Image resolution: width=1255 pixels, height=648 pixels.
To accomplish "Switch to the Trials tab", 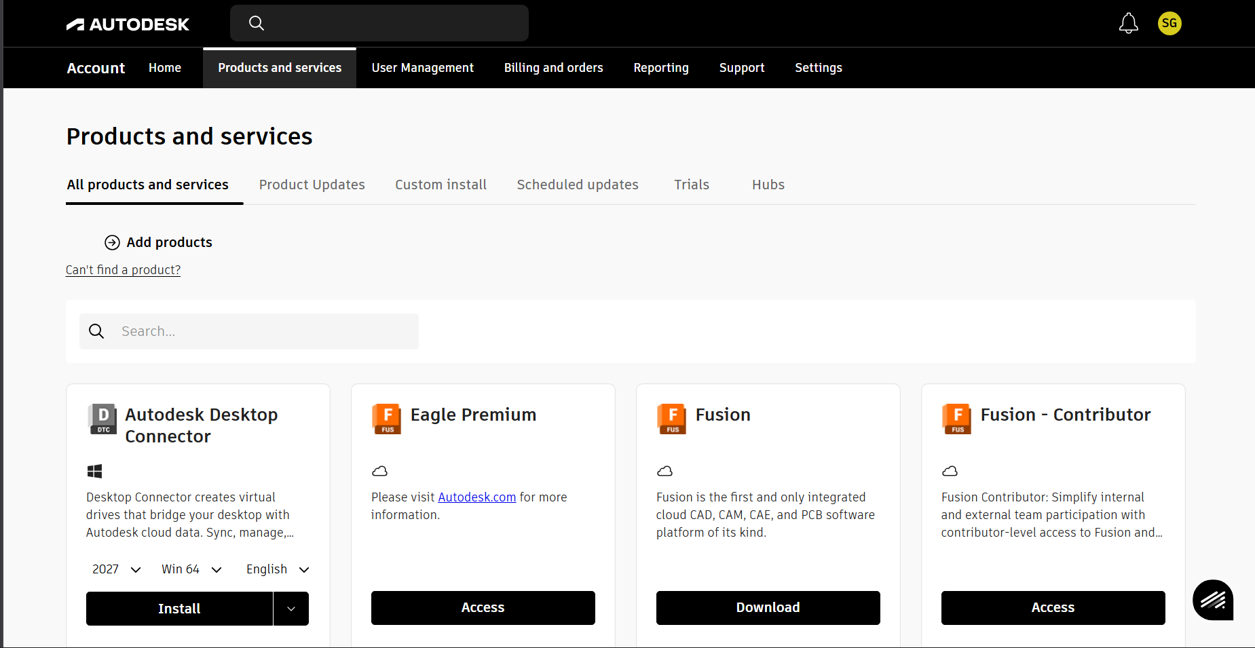I will (692, 185).
